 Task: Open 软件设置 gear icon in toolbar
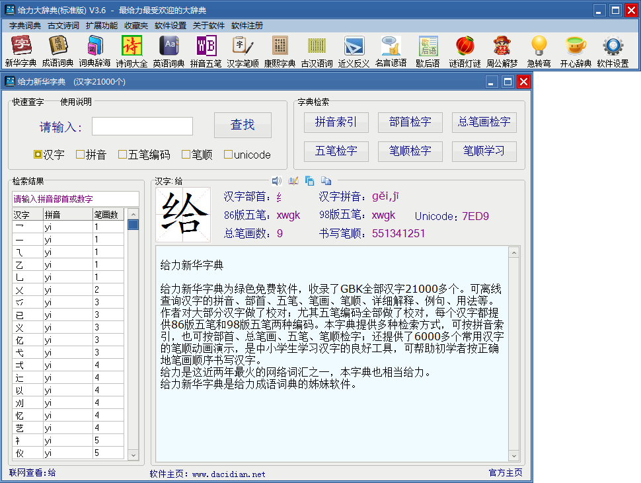tap(613, 51)
